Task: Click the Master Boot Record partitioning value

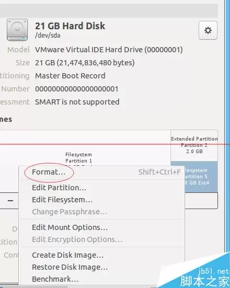Action: 70,76
